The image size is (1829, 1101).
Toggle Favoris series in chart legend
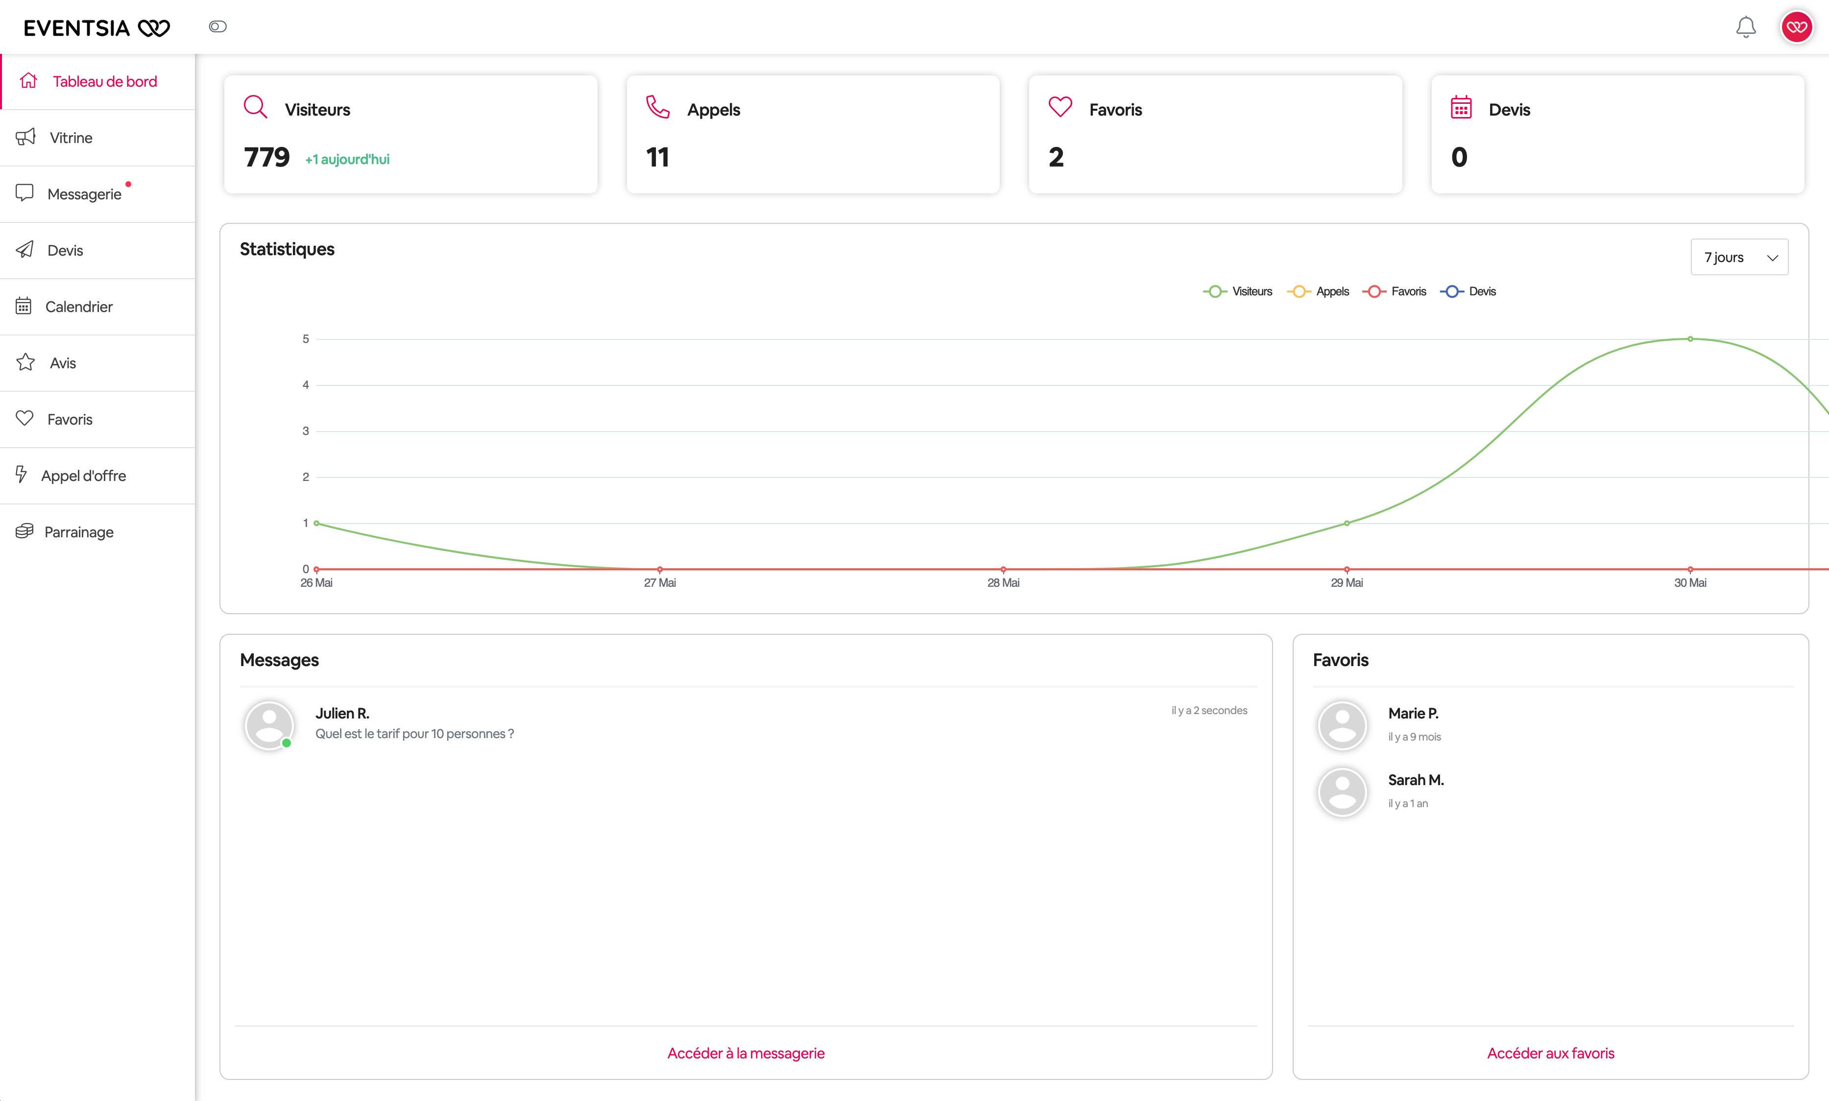click(1394, 291)
